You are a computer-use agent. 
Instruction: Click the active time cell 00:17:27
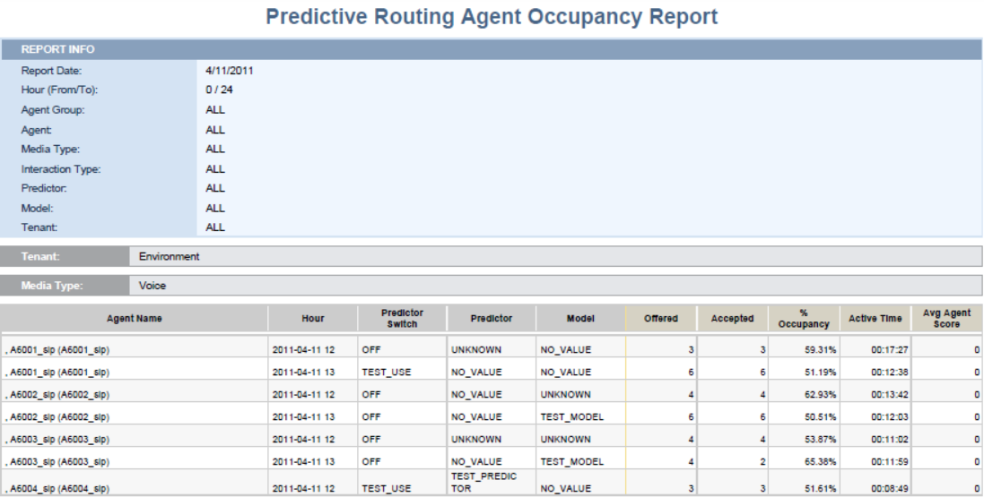[x=868, y=349]
